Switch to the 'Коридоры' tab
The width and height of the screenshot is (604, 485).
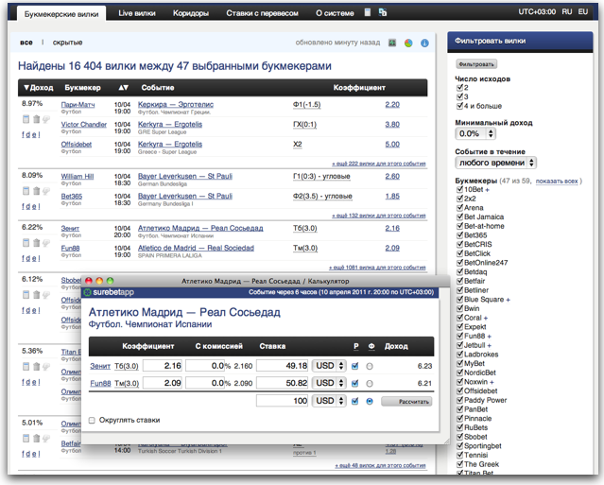tap(191, 13)
